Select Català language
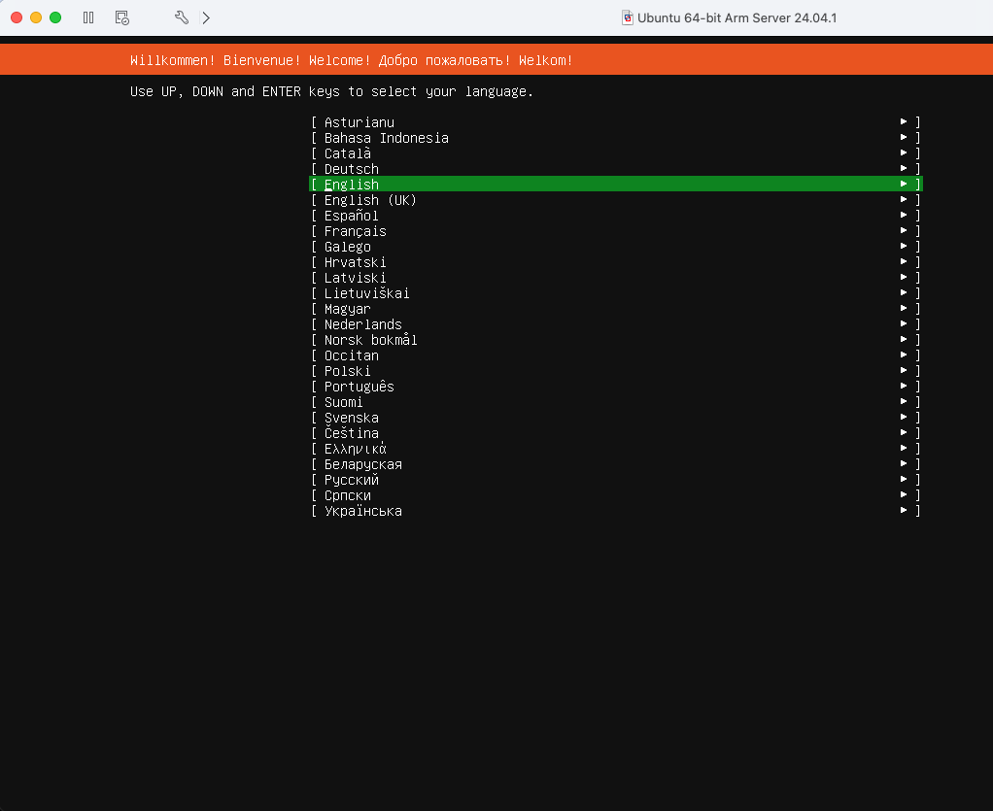Screen dimensions: 993x811 [x=616, y=153]
